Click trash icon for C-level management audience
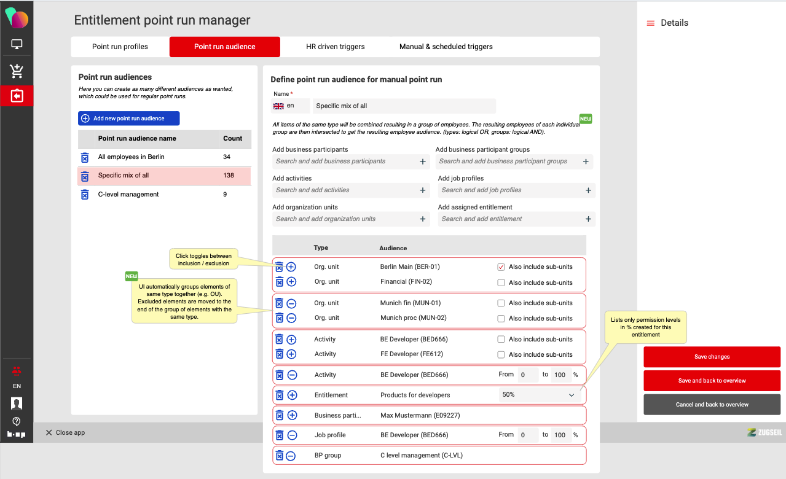Screen dimensions: 786x479 point(85,195)
